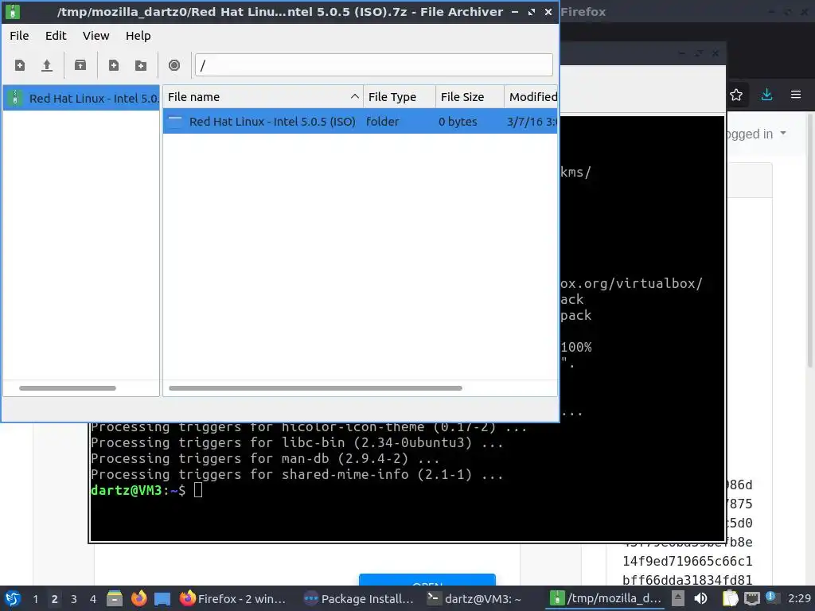This screenshot has height=611, width=815.
Task: Click the taskbar clock showing 2:29
Action: [799, 598]
